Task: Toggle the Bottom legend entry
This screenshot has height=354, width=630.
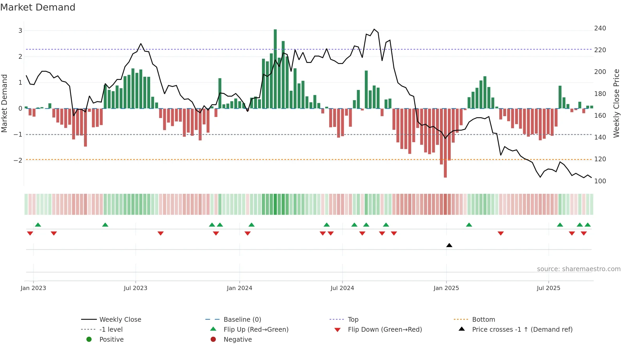Action: 474,319
